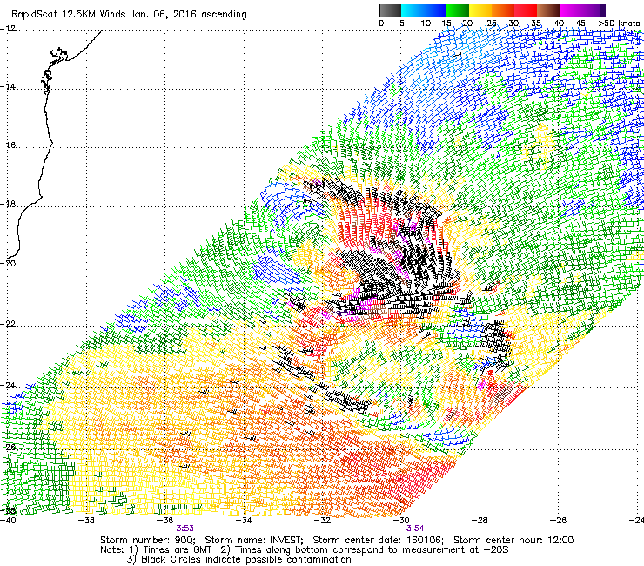
Task: Click the 'Black Circles indicate possible contamination' note
Action: [x=246, y=560]
